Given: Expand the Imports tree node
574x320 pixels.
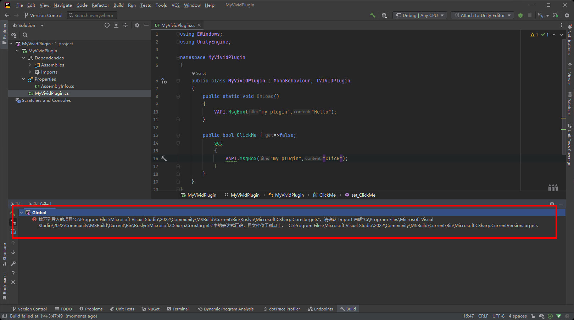Looking at the screenshot, I should (x=30, y=72).
